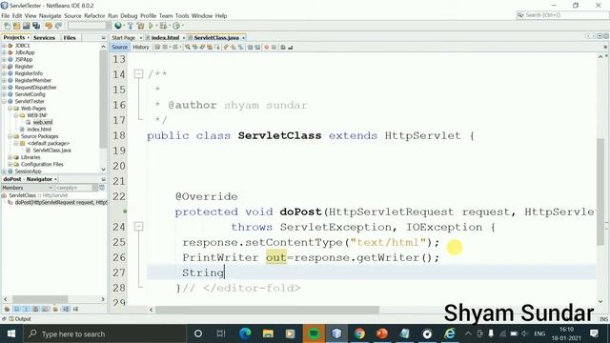Click the New Project toolbar icon
The width and height of the screenshot is (610, 343).
[x=17, y=26]
